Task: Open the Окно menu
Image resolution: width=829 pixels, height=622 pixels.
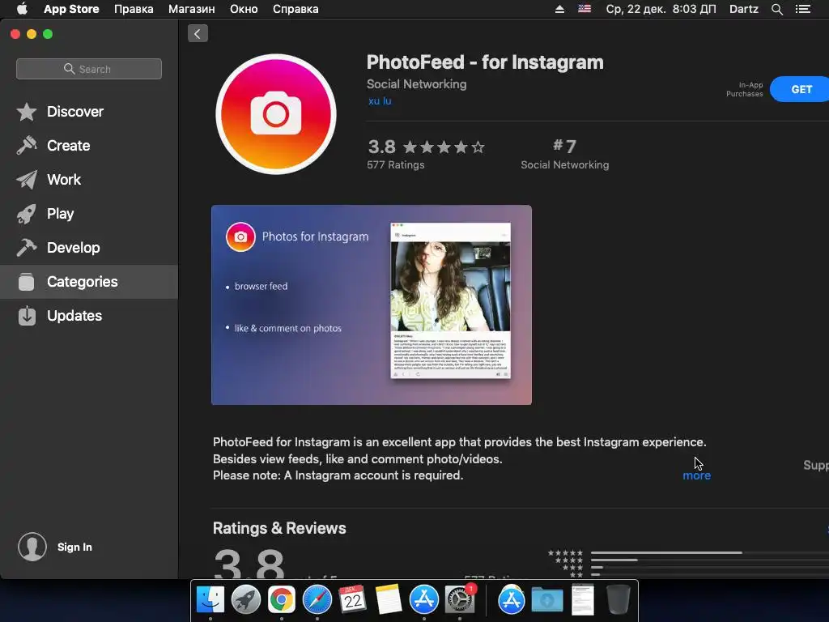Action: [x=244, y=9]
